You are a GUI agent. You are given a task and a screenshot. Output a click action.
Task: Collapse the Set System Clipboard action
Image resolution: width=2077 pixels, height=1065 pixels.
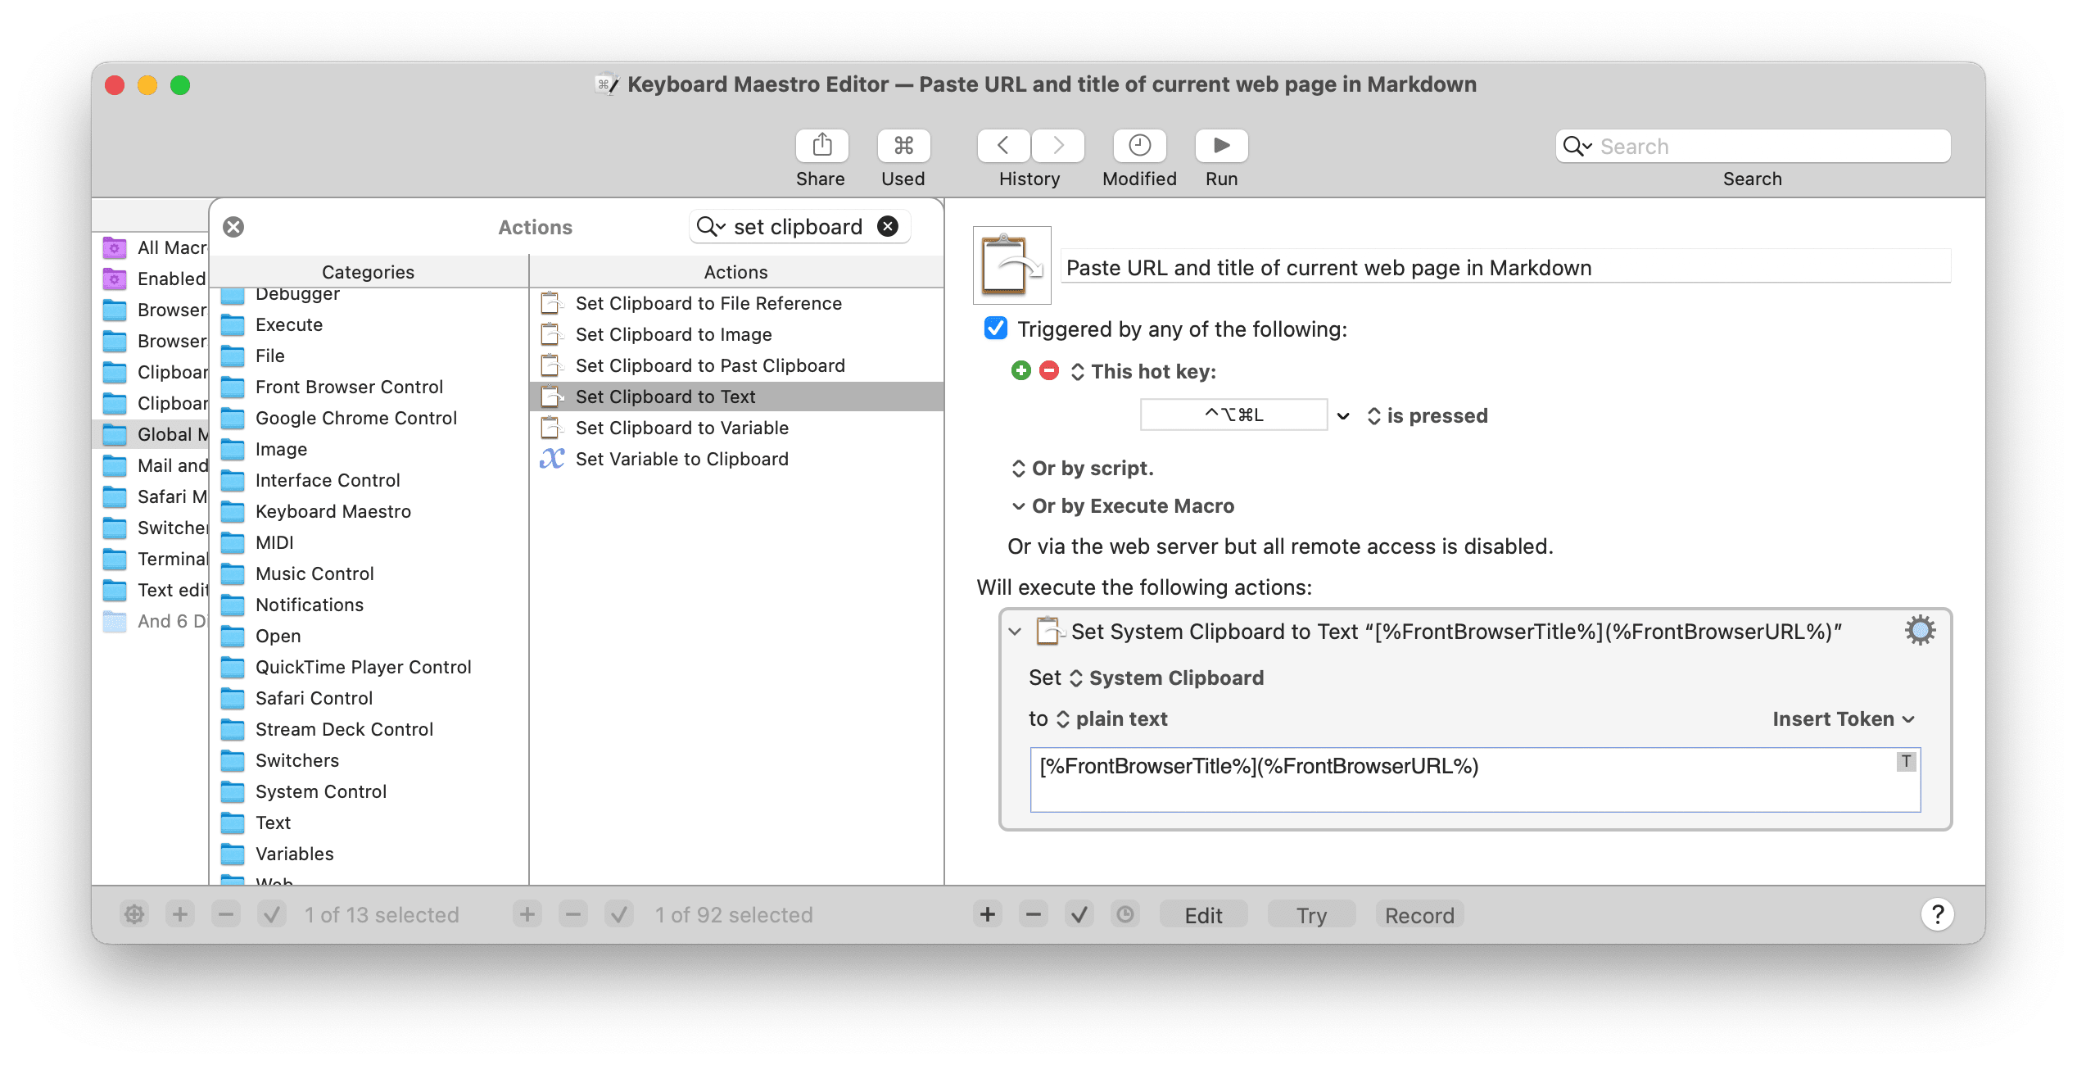(1015, 632)
